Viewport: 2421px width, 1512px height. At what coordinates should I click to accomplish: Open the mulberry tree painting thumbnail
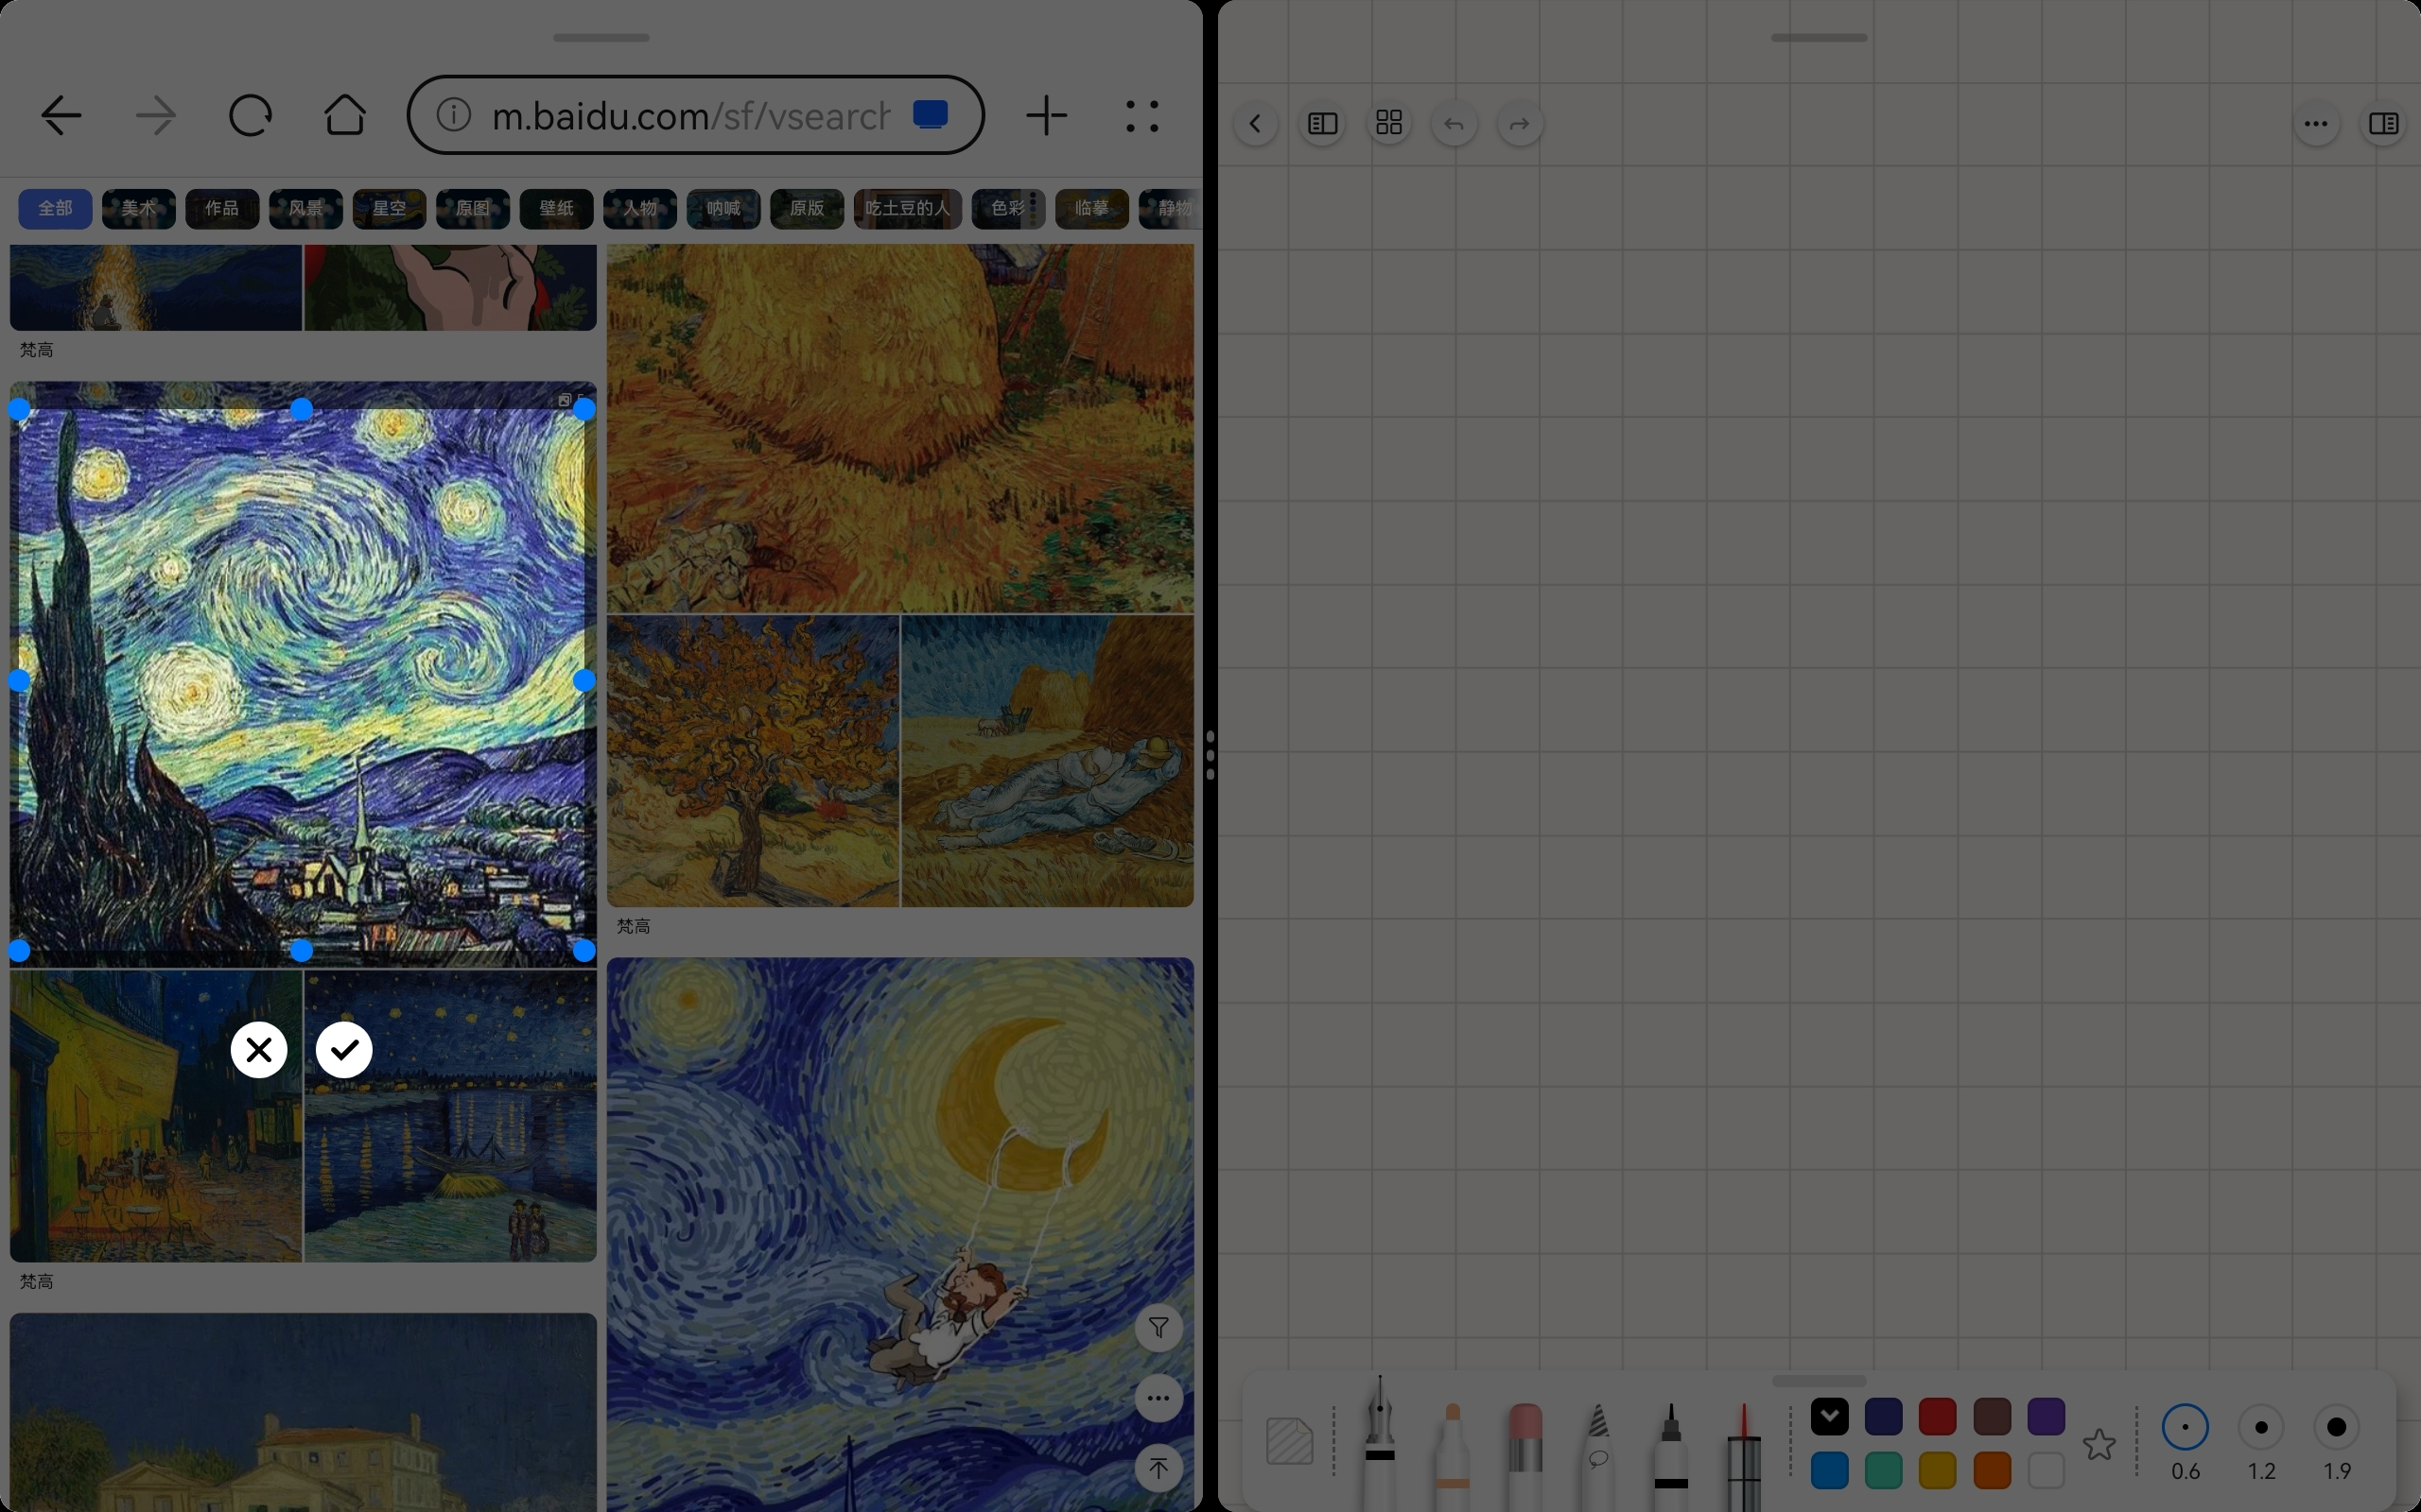754,761
